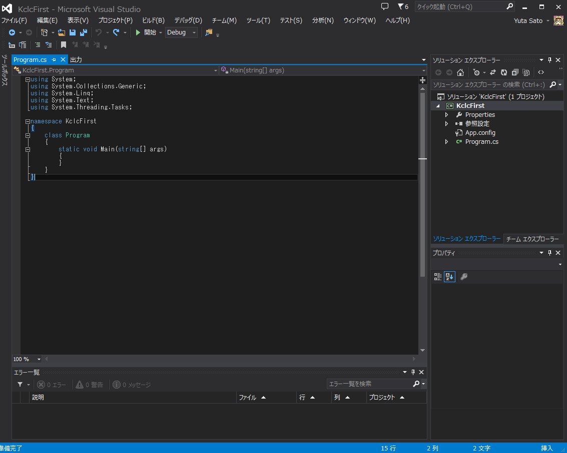This screenshot has width=567, height=453.
Task: Click the Property Pages wrench icon
Action: tap(464, 277)
